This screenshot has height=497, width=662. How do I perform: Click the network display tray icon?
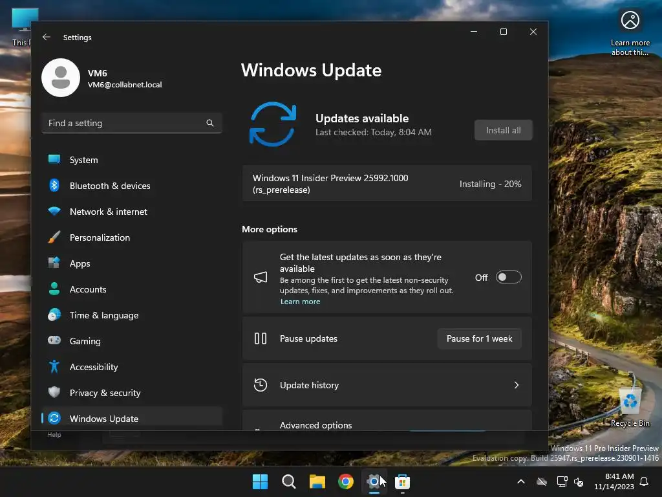click(x=562, y=481)
